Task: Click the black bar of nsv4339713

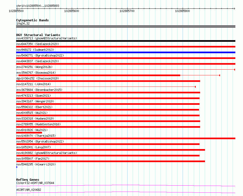Action: click(x=126, y=41)
